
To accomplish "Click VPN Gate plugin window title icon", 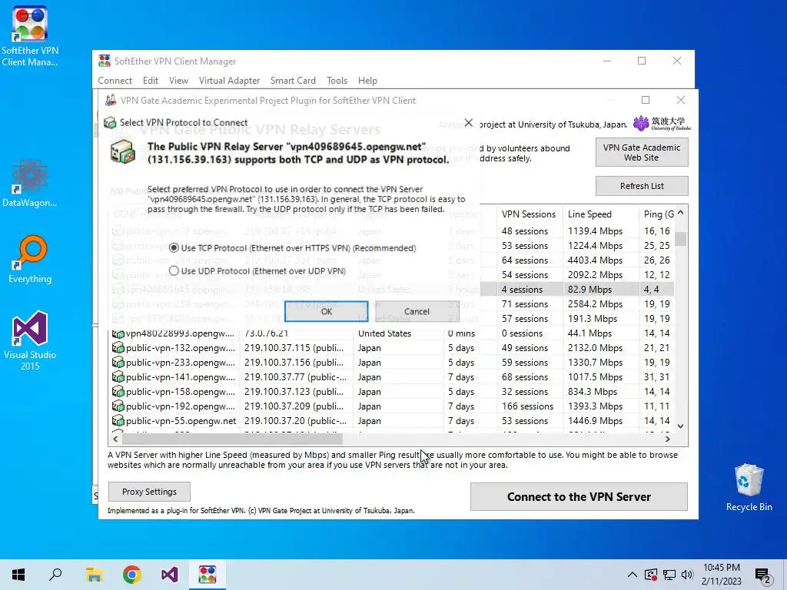I will click(111, 101).
